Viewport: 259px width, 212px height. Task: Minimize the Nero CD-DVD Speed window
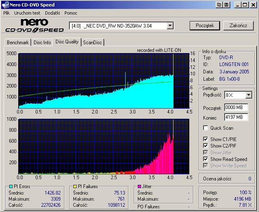click(x=238, y=5)
